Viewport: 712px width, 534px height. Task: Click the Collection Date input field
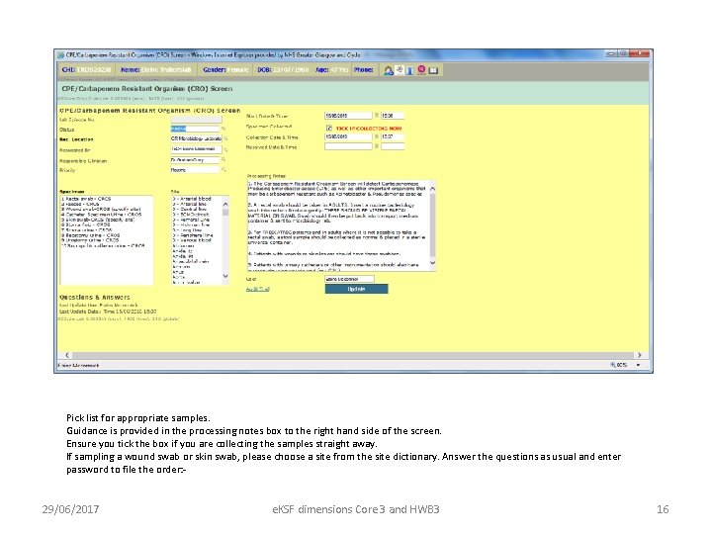[x=348, y=136]
